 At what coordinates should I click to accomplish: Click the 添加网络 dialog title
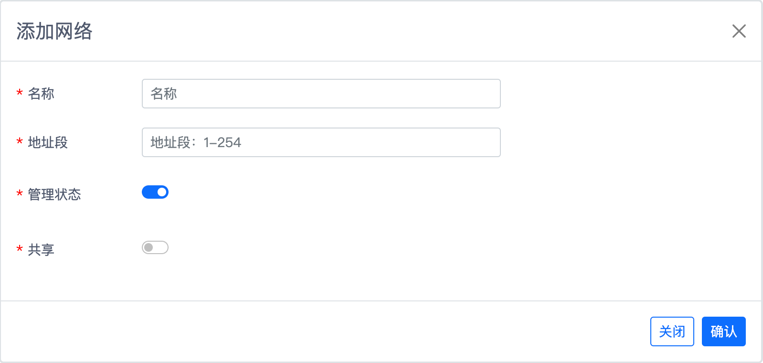click(x=54, y=31)
